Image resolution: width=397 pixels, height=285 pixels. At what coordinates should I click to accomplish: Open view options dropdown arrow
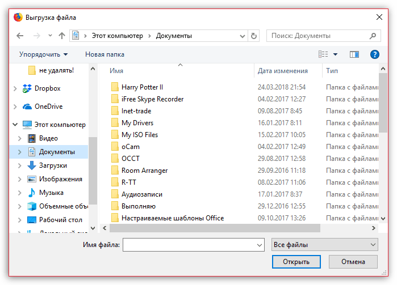tap(335, 54)
